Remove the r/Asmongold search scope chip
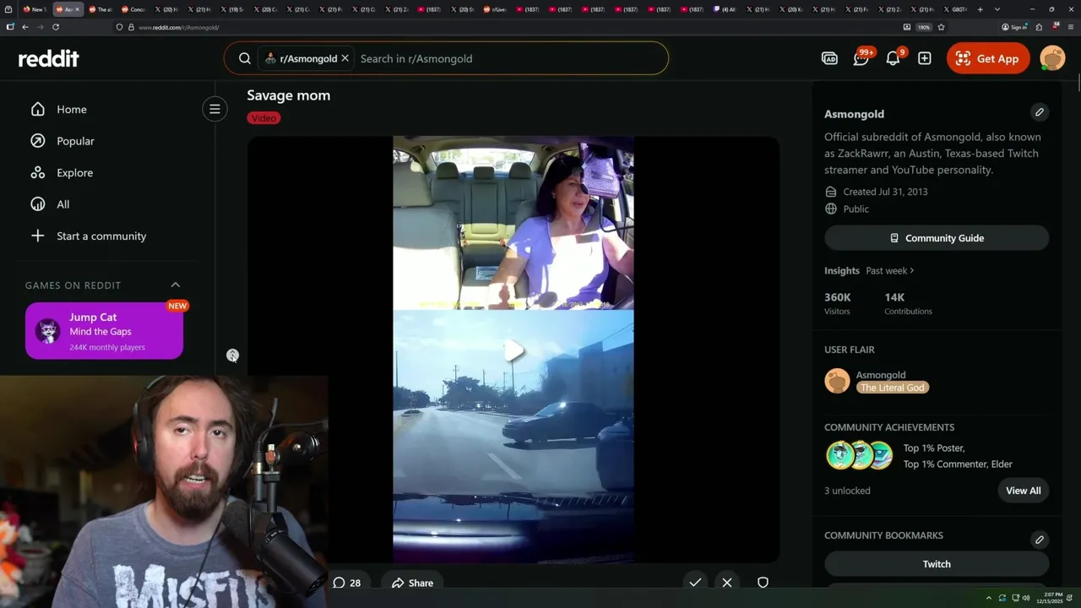 (x=345, y=58)
